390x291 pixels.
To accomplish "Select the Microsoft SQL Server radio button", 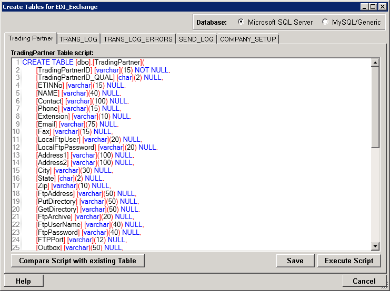I will pyautogui.click(x=241, y=22).
